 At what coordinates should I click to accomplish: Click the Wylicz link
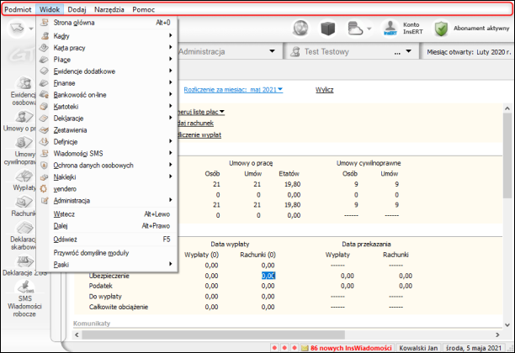pyautogui.click(x=325, y=89)
